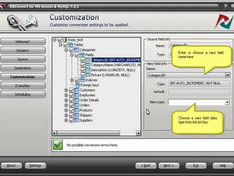234x176 pixels.
Task: Toggle the Customers table checkbox
Action: point(72,90)
